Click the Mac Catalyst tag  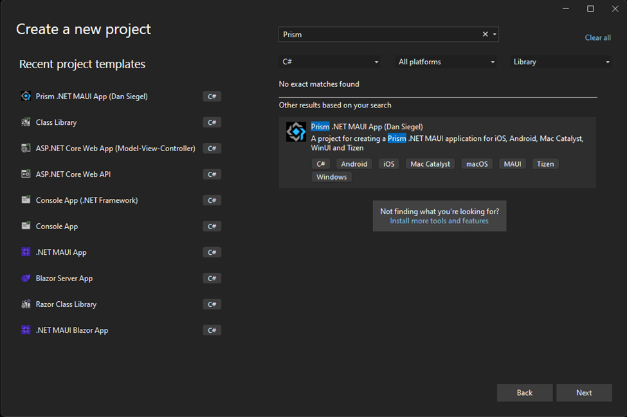pos(430,163)
